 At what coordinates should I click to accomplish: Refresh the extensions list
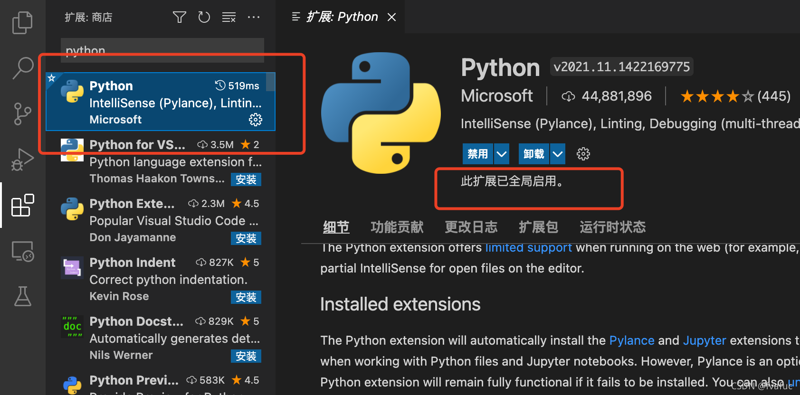[x=204, y=18]
